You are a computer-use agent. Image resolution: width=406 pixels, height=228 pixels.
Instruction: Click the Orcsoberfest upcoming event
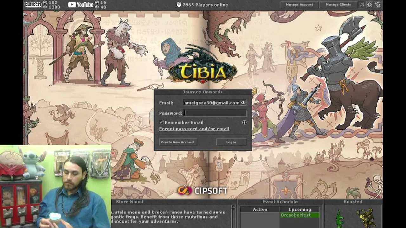pos(300,215)
